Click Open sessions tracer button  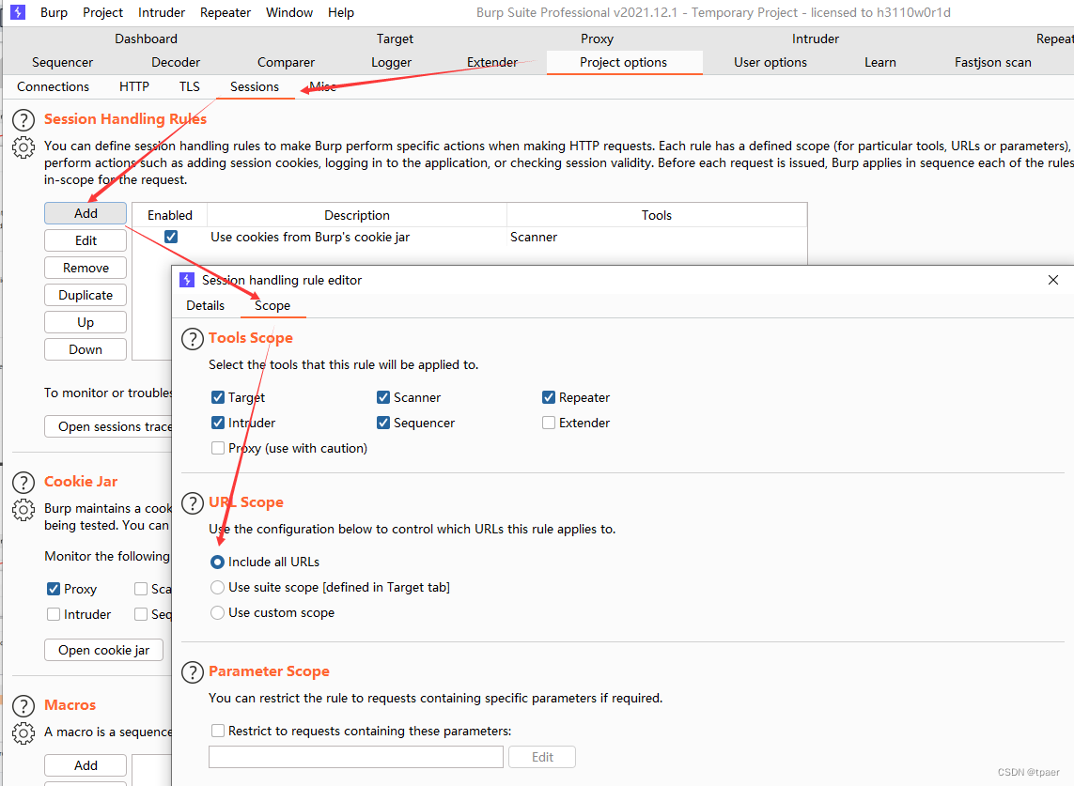click(108, 426)
